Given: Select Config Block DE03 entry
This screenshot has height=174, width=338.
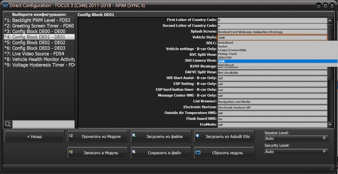Looking at the screenshot, I should 39,48.
